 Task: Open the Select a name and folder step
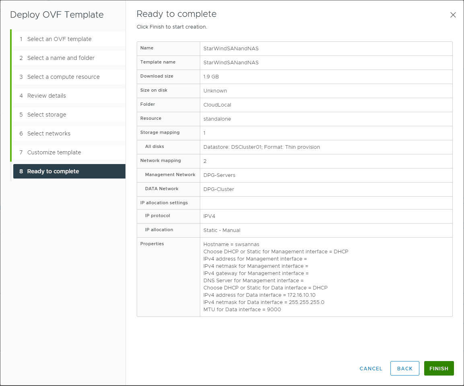(x=60, y=57)
